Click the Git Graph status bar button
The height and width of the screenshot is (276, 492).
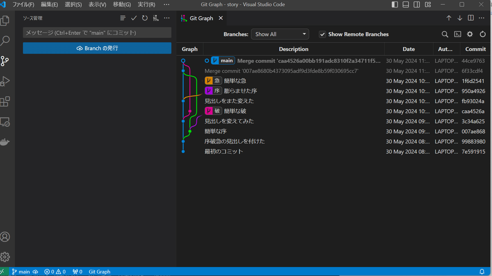[100, 271]
